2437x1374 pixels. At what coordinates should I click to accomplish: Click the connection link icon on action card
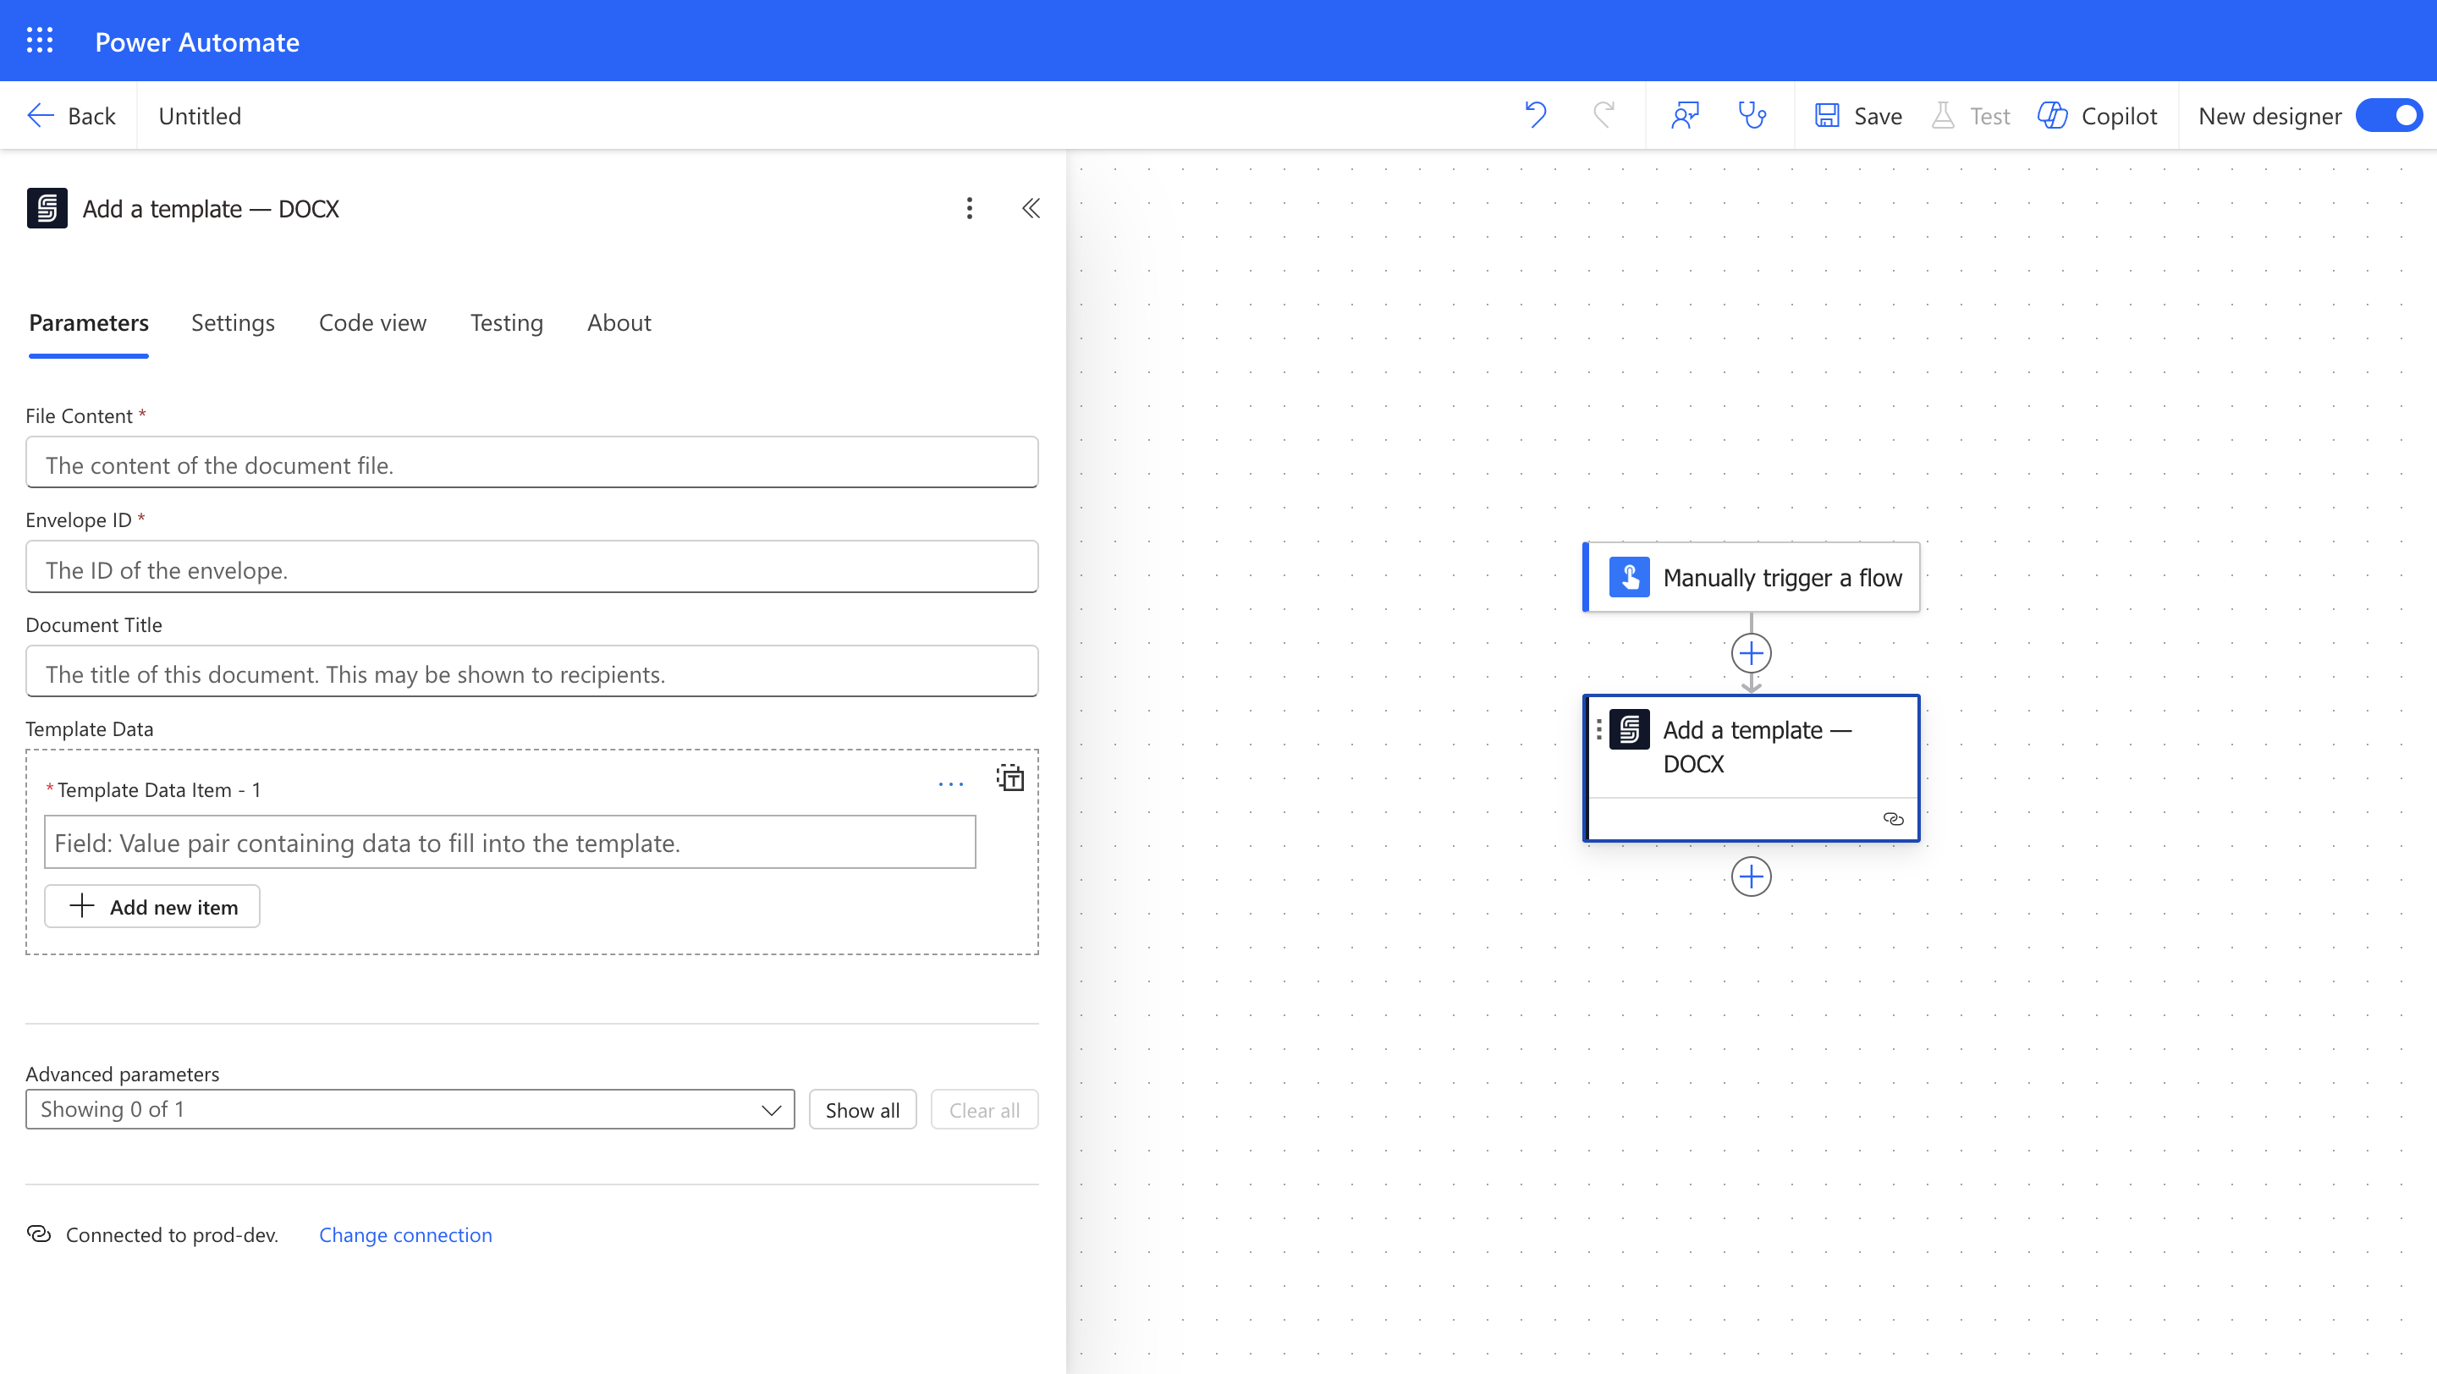[1893, 819]
